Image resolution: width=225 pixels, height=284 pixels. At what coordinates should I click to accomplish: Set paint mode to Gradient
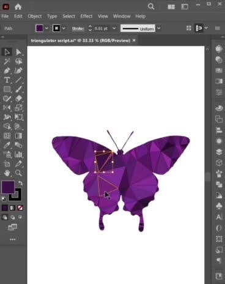coord(12,208)
